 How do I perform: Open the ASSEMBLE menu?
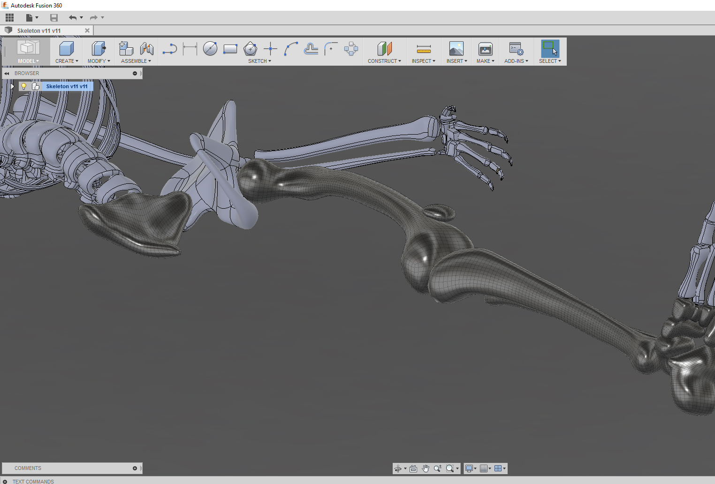pos(136,61)
